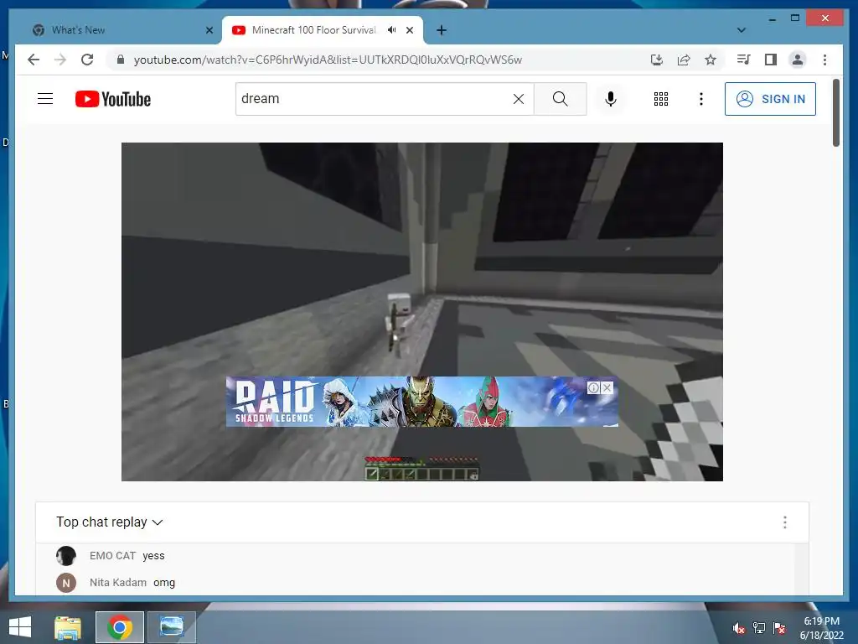This screenshot has width=858, height=644.
Task: Click the forward navigation arrow
Action: 60,60
